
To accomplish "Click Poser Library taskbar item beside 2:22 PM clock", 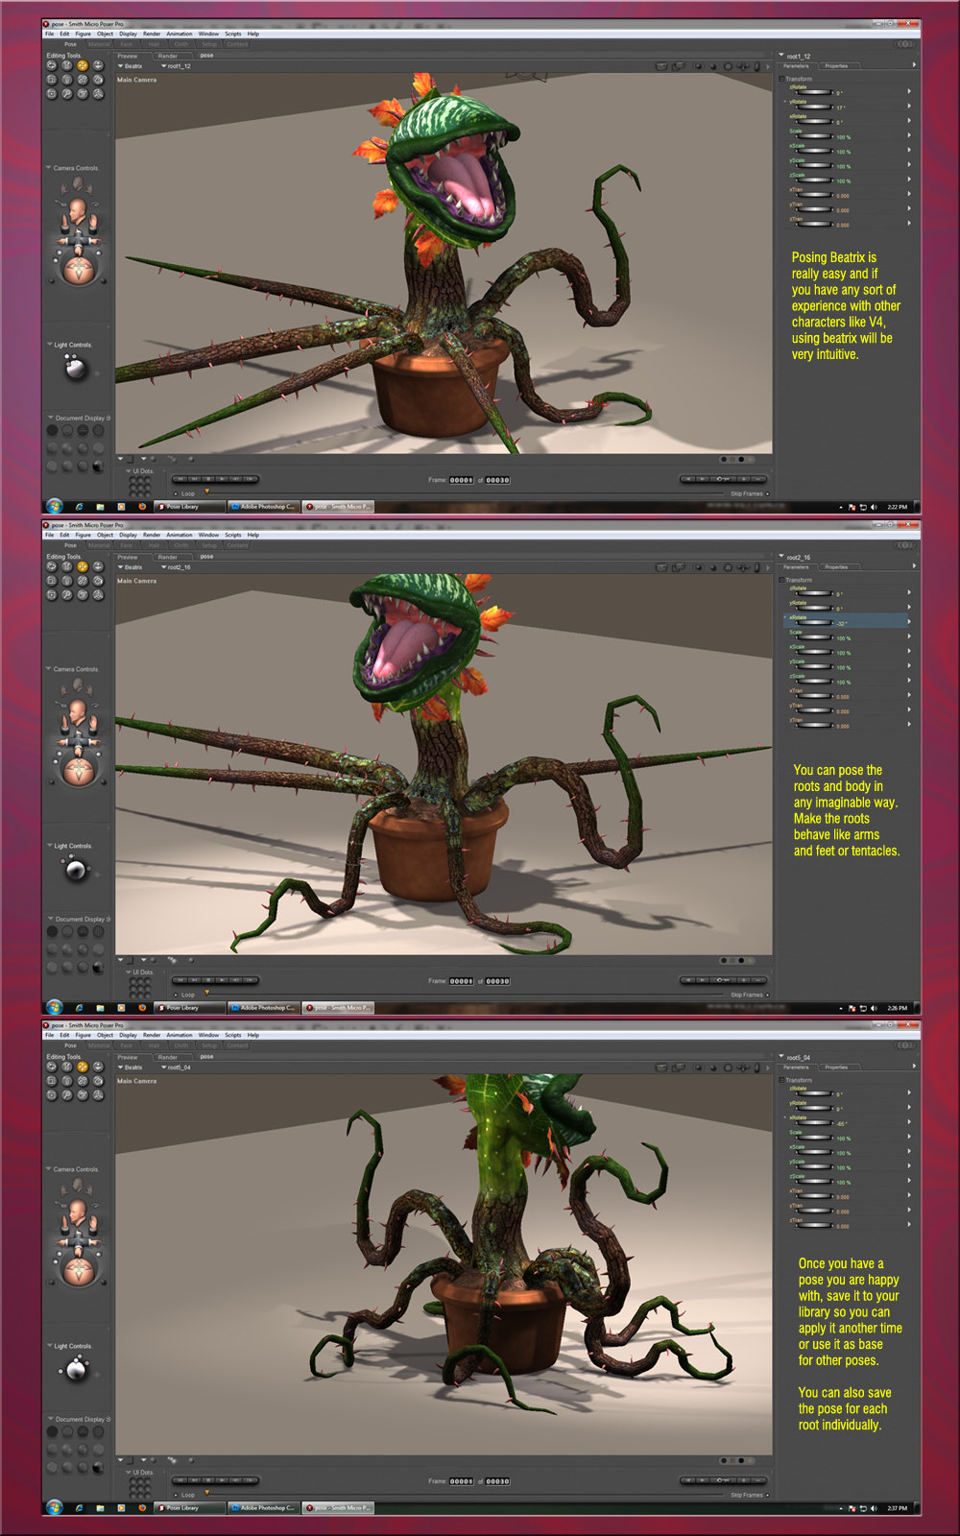I will pyautogui.click(x=189, y=507).
